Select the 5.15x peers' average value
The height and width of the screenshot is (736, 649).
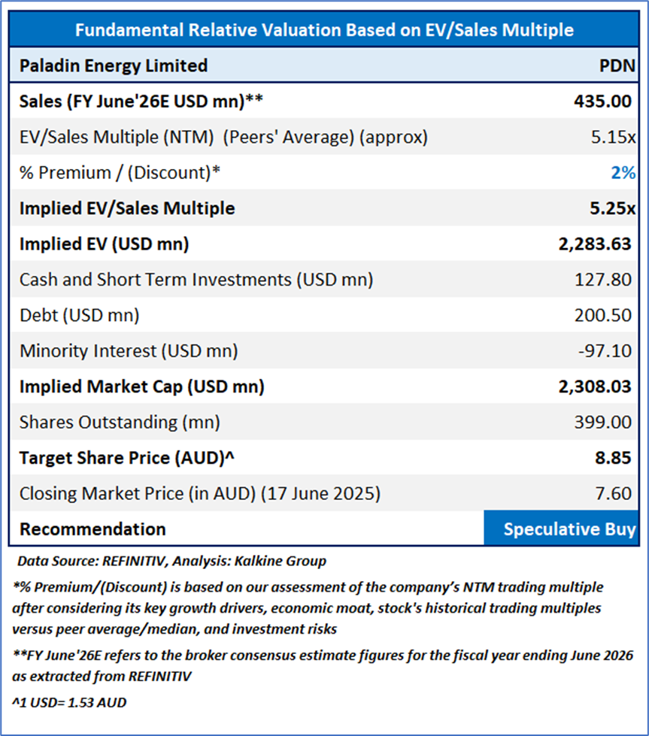tap(611, 137)
